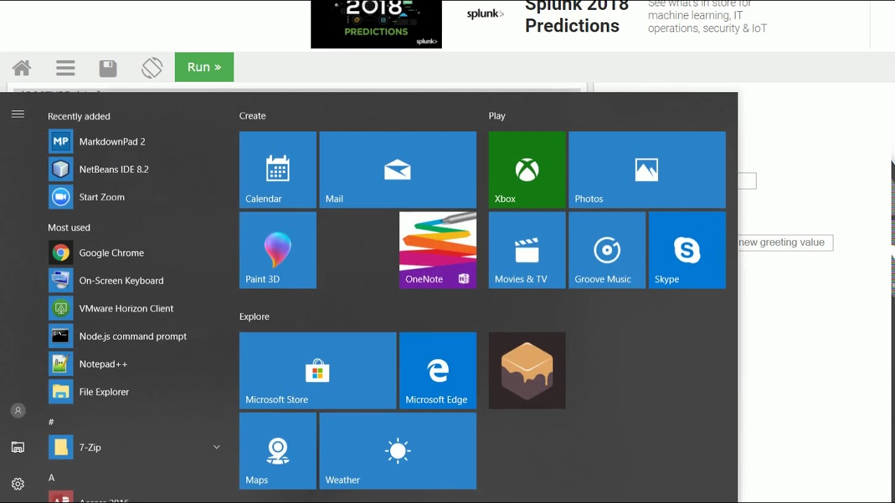Click the home icon in the editor toolbar

[x=22, y=68]
